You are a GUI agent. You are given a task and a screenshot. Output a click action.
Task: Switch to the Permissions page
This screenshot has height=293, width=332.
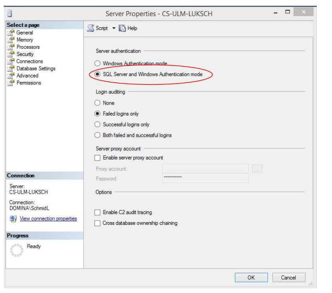coord(28,83)
